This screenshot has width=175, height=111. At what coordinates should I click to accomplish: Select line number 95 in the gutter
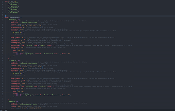click(x=2, y=101)
